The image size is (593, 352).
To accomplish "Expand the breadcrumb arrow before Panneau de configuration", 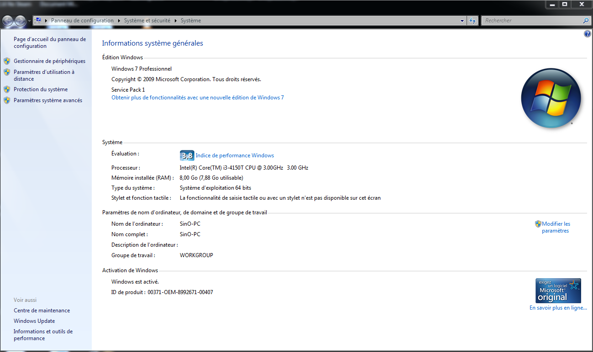I will 46,21.
